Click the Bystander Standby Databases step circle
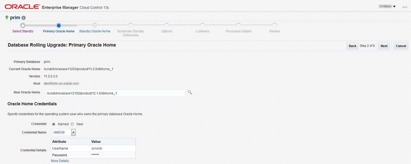 (x=131, y=25)
